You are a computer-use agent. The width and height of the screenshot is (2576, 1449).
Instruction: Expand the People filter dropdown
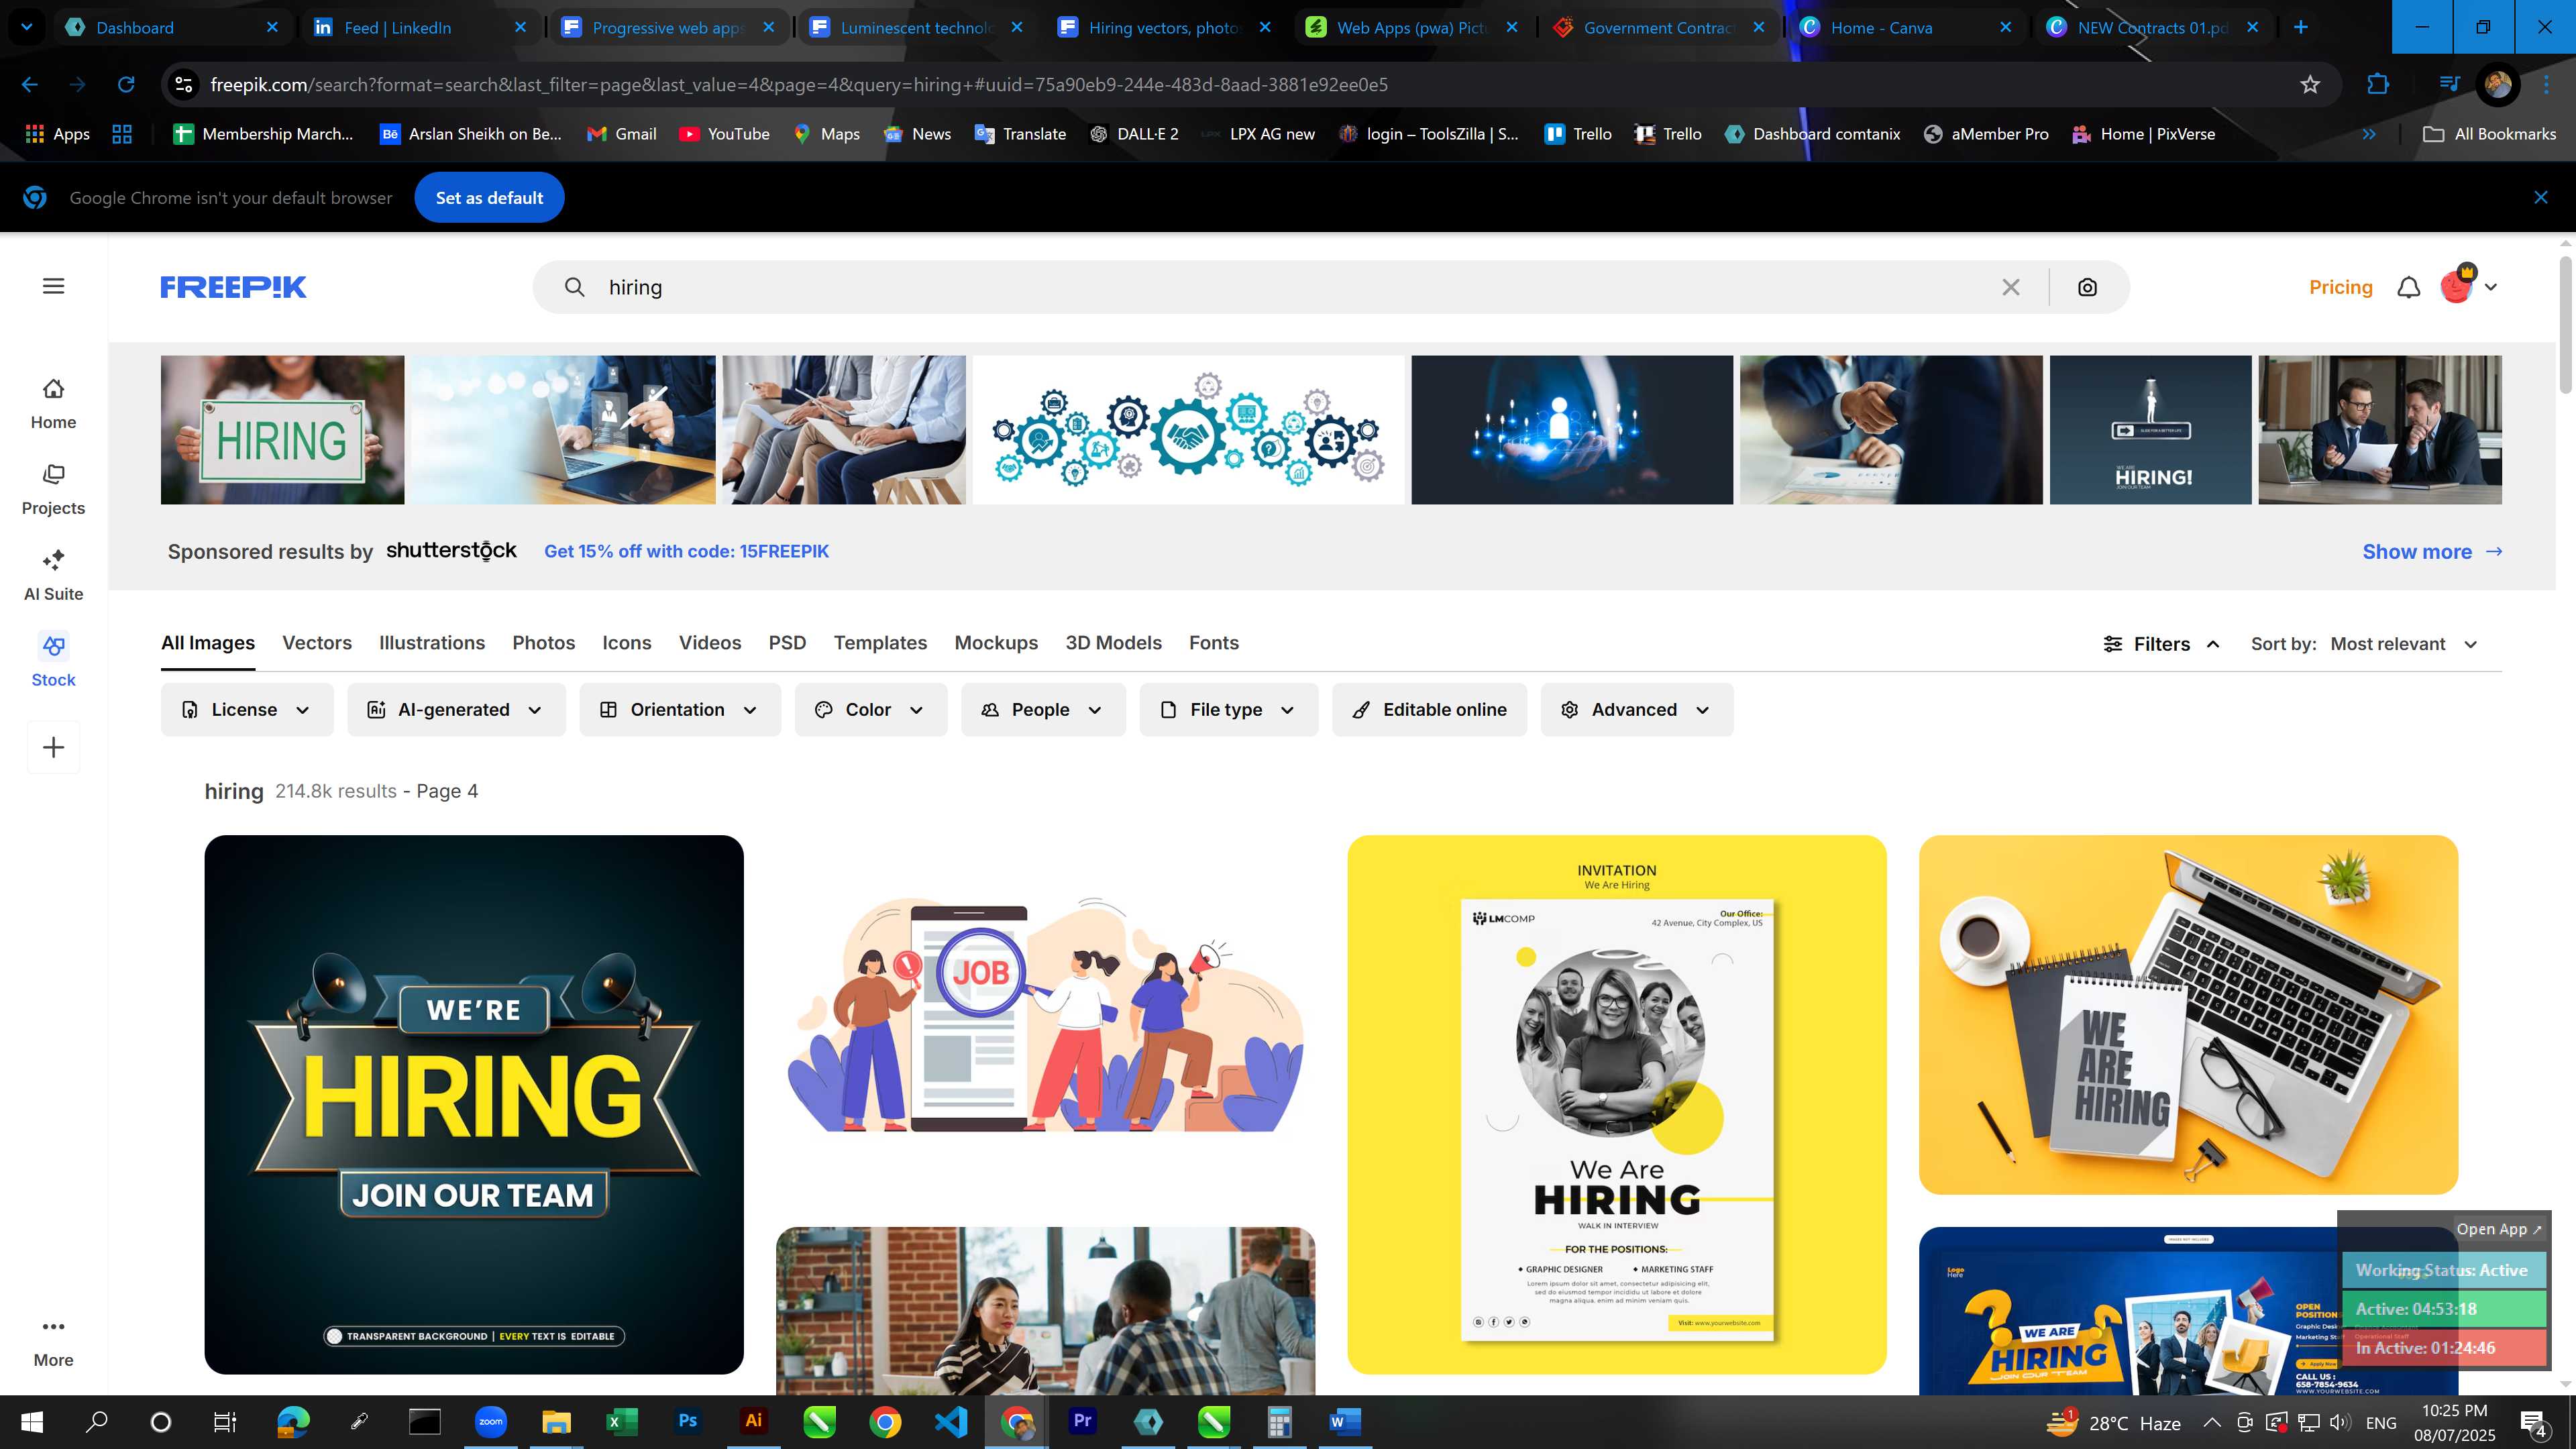coord(1043,709)
